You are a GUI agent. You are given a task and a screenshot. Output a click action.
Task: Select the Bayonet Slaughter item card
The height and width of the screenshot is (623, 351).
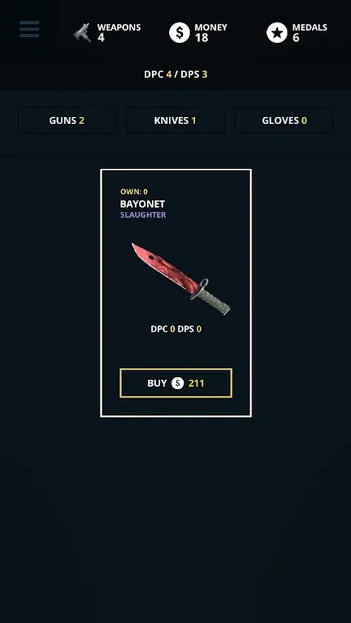(176, 293)
